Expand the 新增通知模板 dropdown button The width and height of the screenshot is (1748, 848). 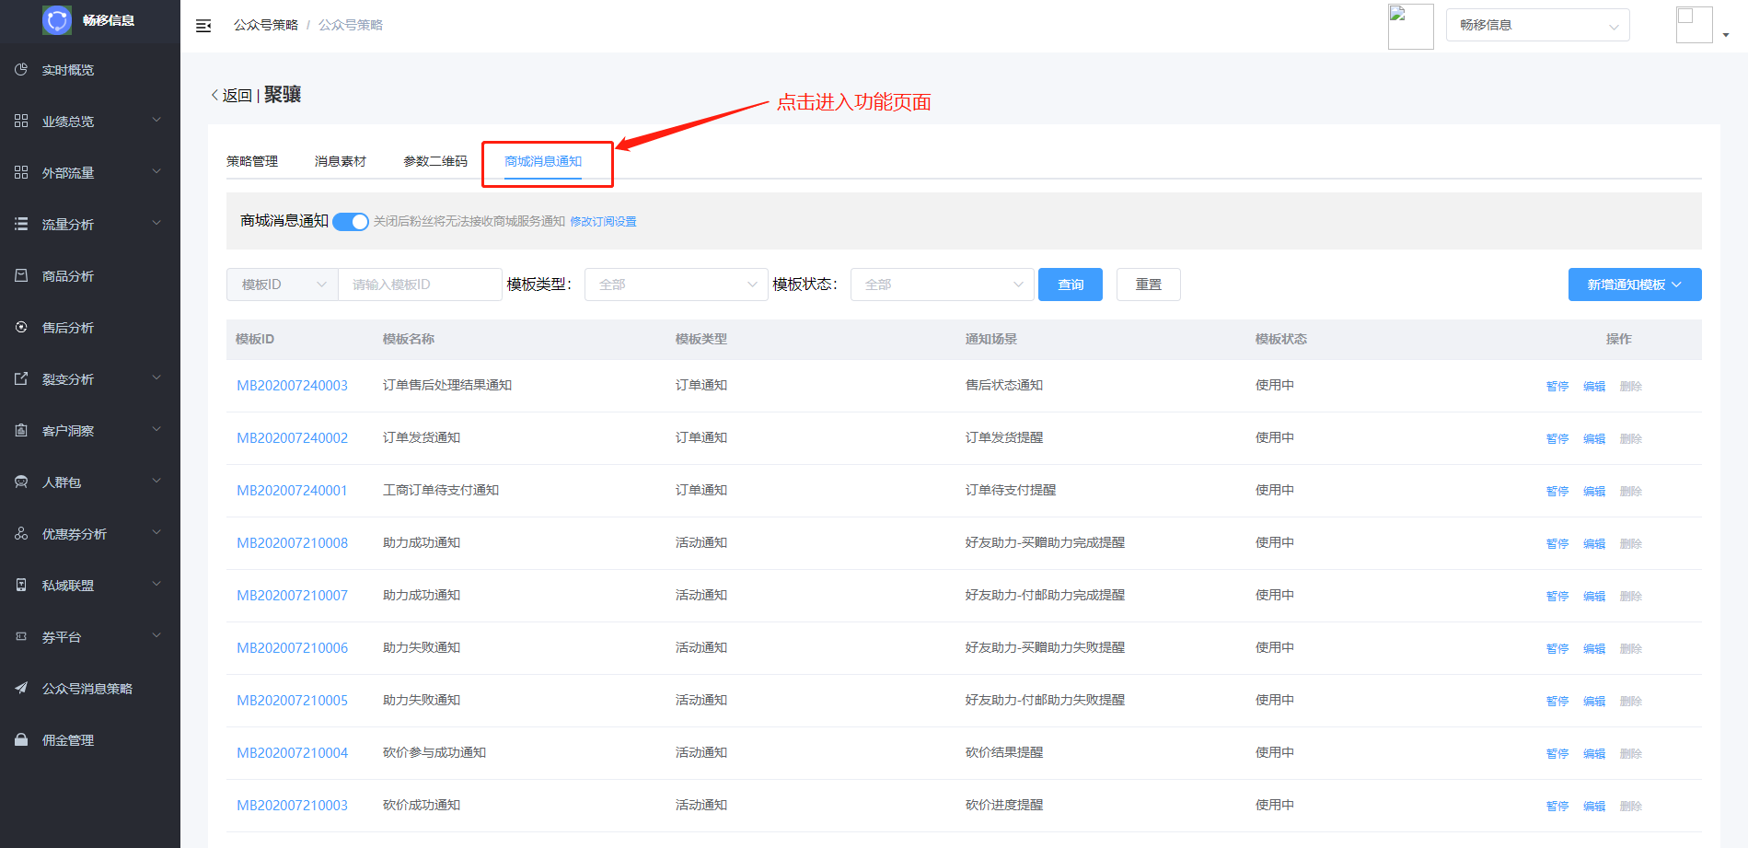tap(1634, 285)
